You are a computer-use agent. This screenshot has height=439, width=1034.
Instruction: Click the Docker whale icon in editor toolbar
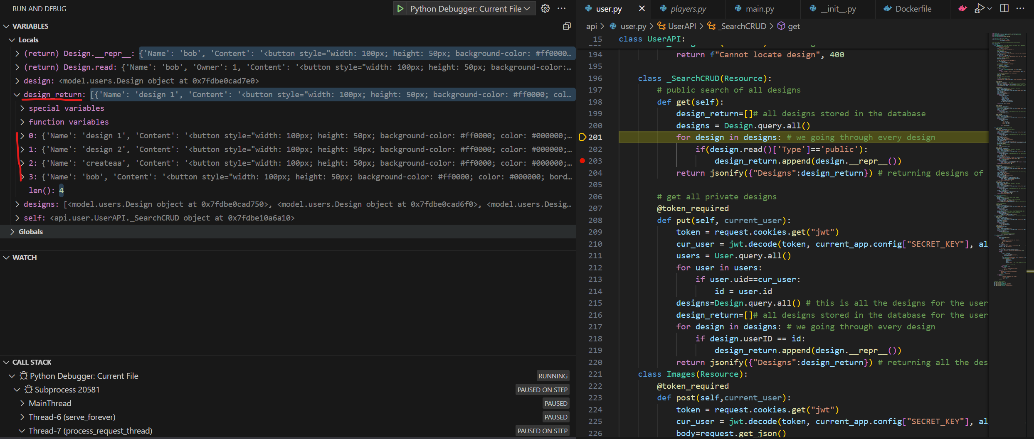point(962,9)
